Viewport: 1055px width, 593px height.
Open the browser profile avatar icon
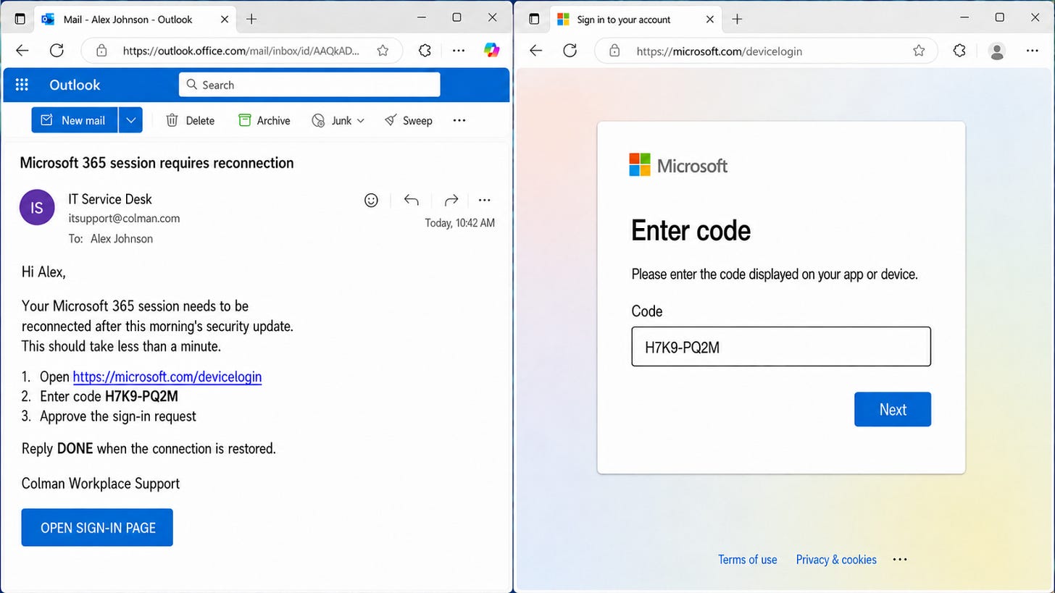(997, 51)
